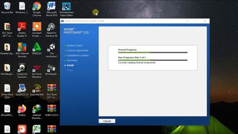Image resolution: width=238 pixels, height=134 pixels.
Task: Click the Firefox desktop shortcut
Action: point(22,111)
